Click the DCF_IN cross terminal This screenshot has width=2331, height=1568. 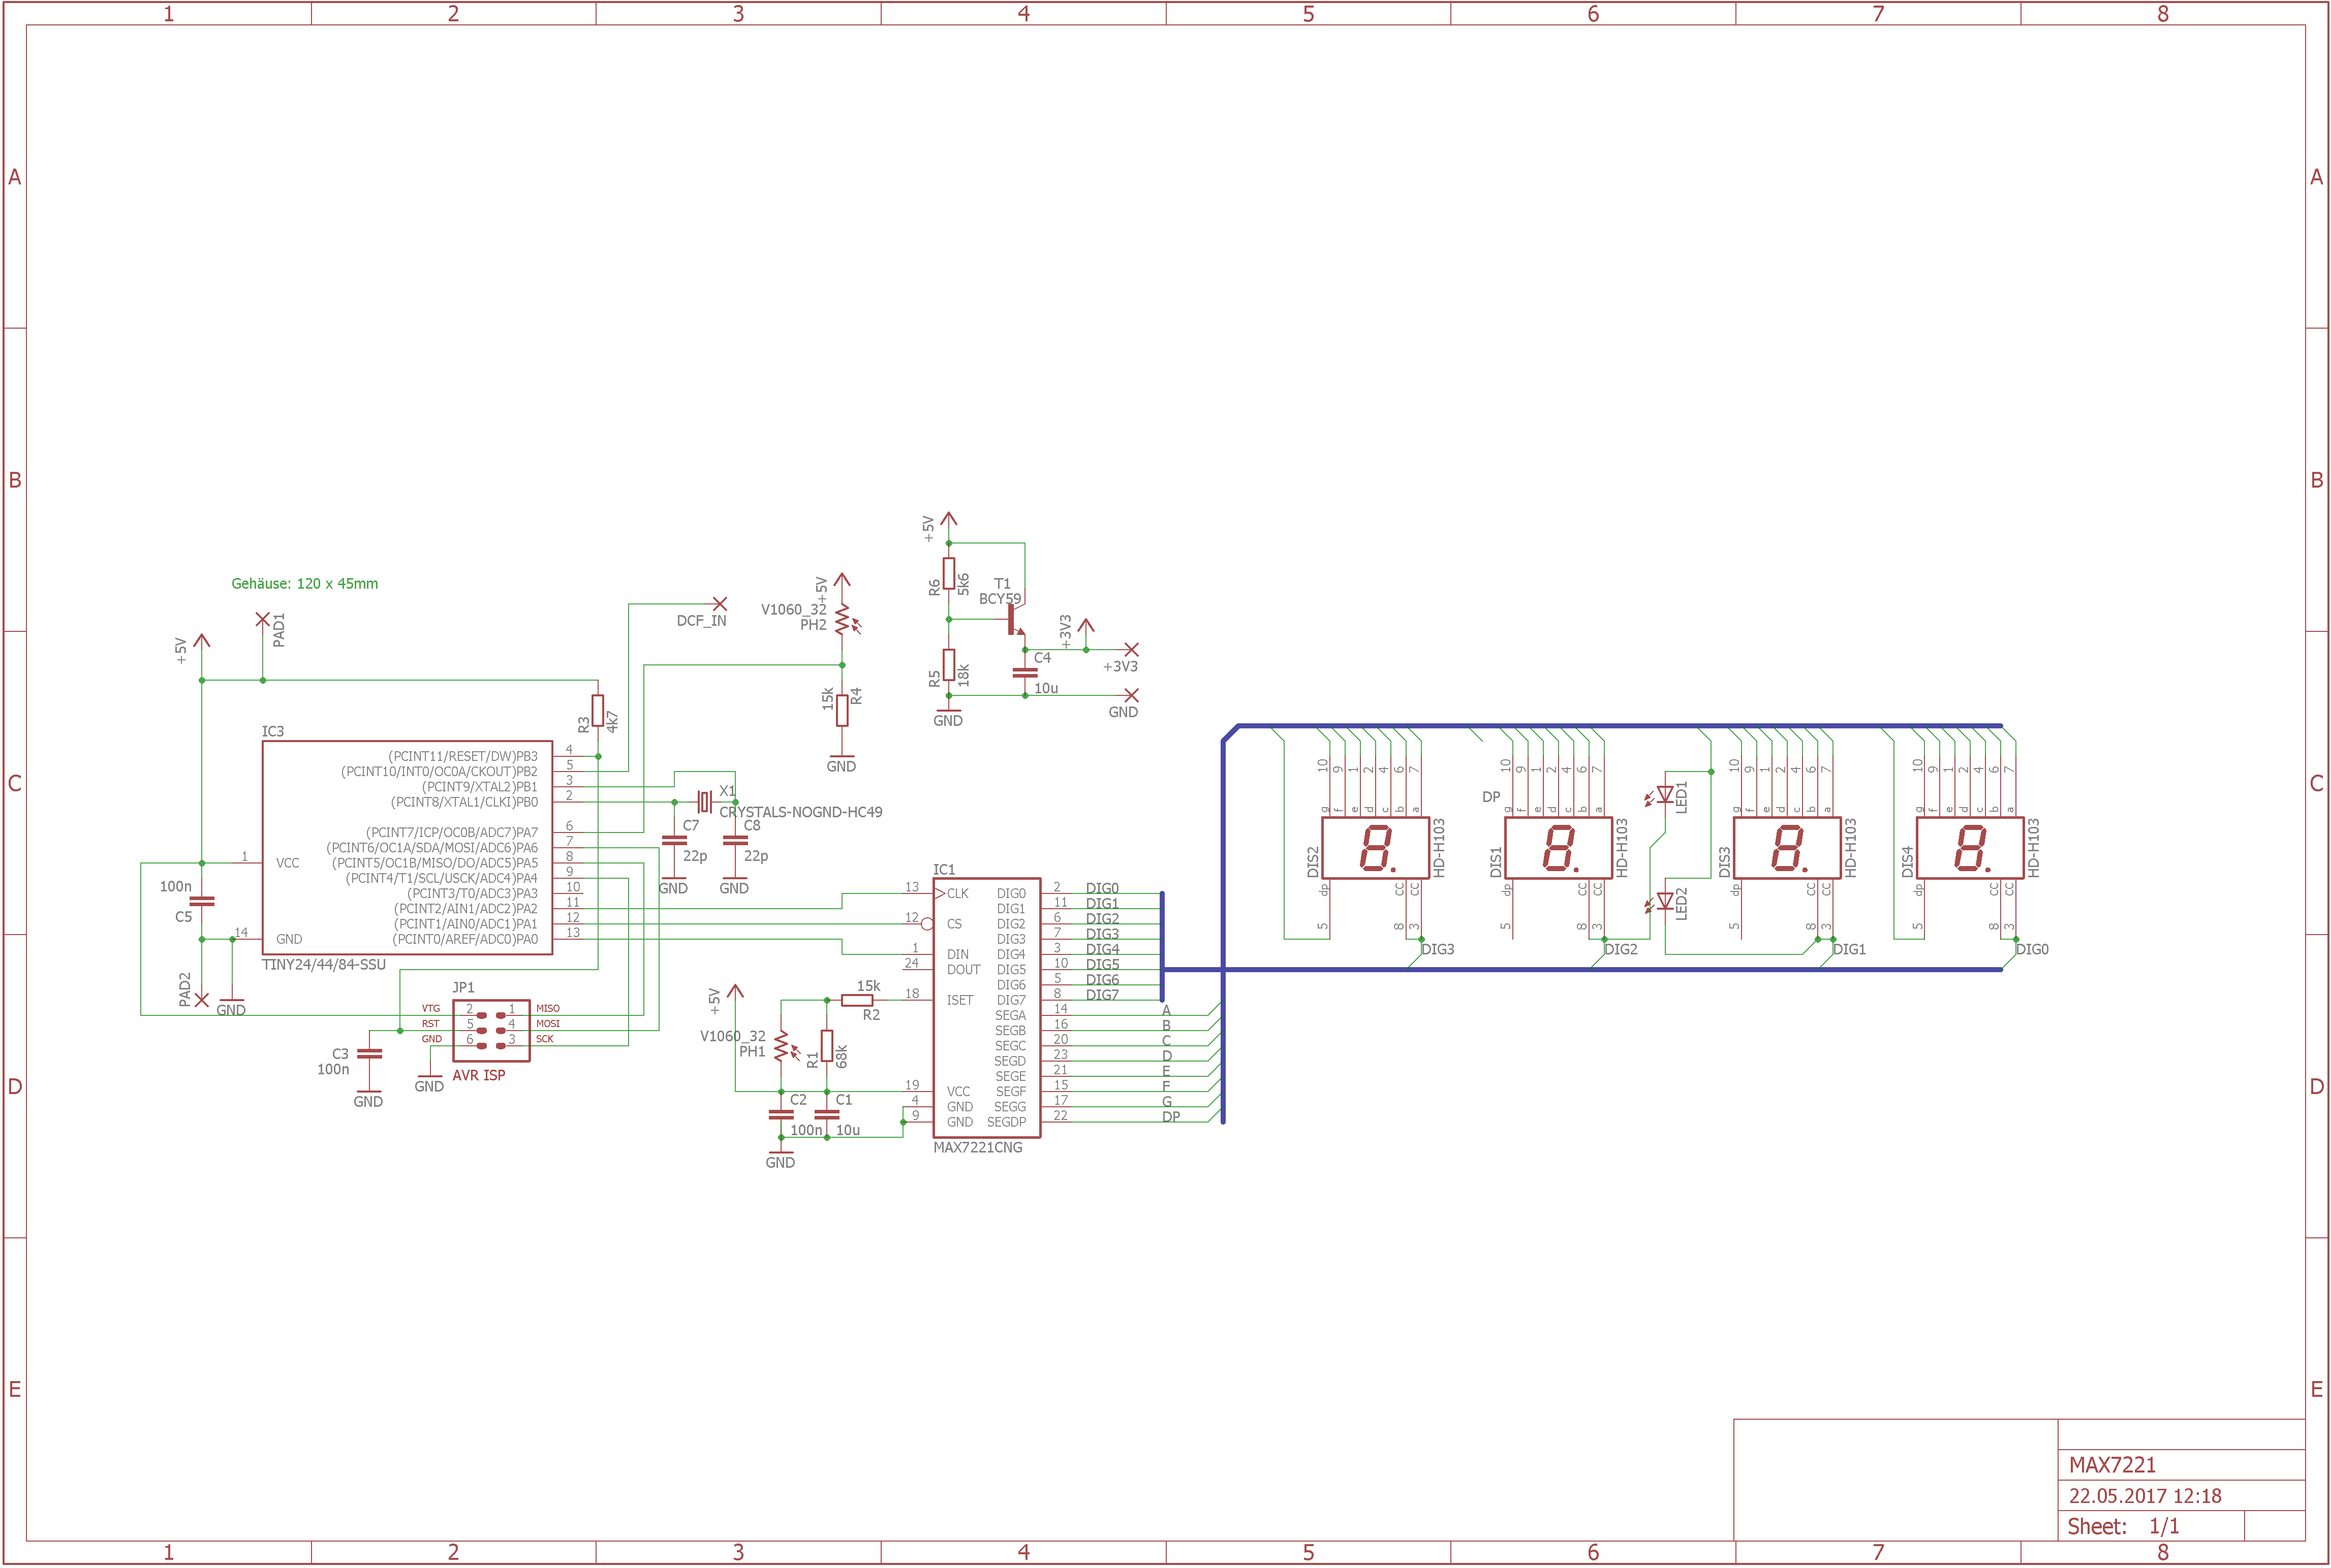coord(719,604)
